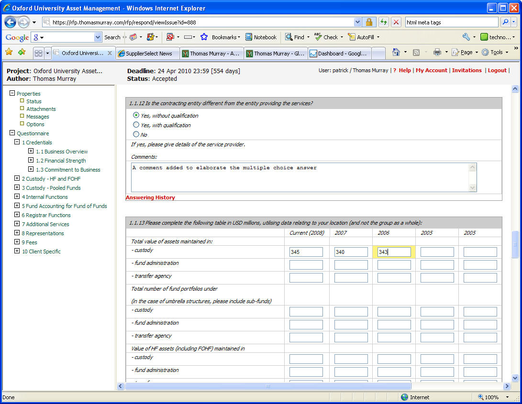Open the Attachments item under Properties
The width and height of the screenshot is (522, 404).
tap(41, 109)
